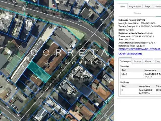161x121 pixels.
Task: Select the Planta tab beside Projeto
Action: pyautogui.click(x=148, y=61)
